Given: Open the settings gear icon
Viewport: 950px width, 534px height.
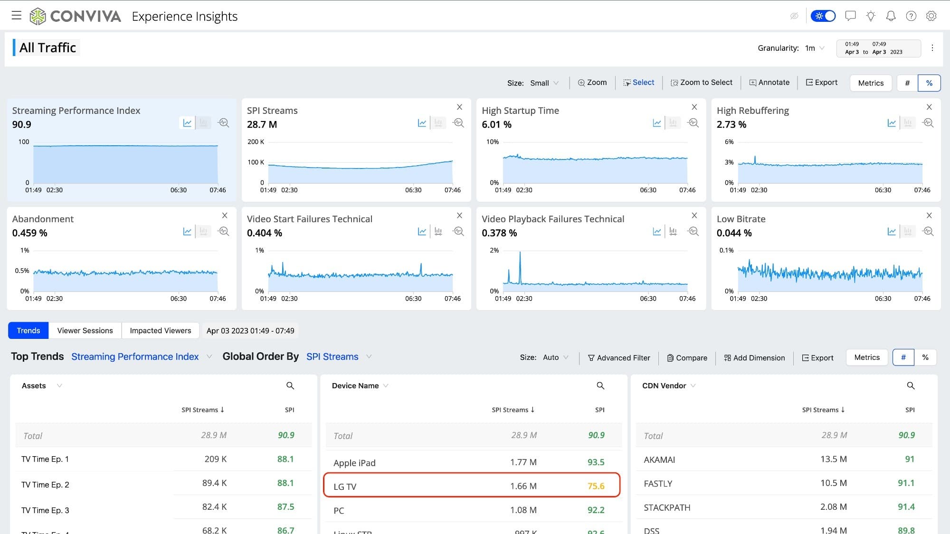Looking at the screenshot, I should point(931,16).
